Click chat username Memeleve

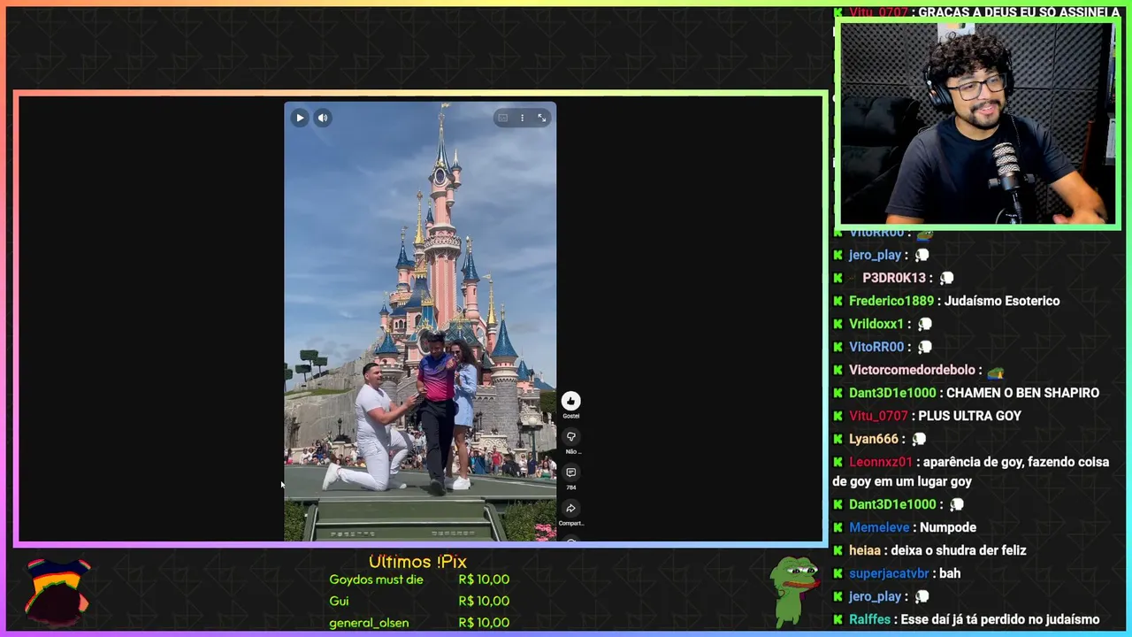point(879,527)
